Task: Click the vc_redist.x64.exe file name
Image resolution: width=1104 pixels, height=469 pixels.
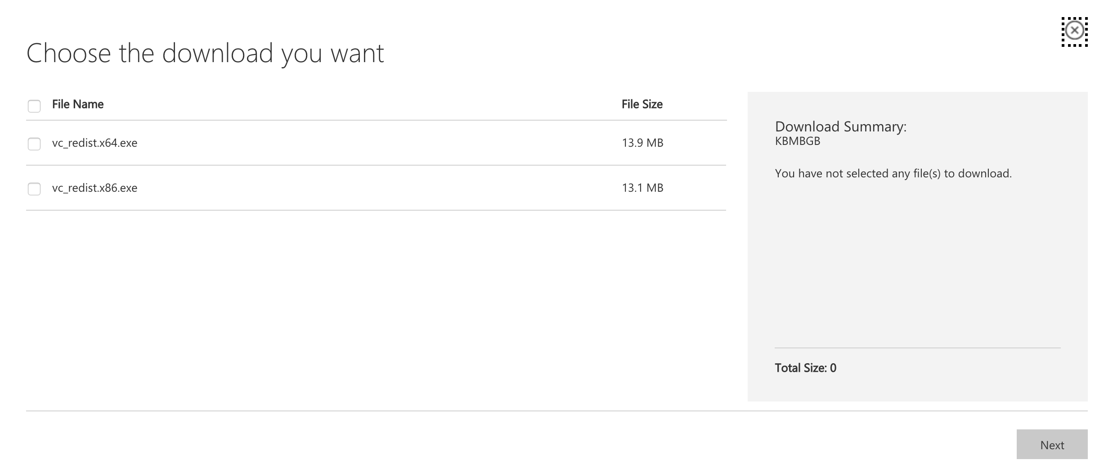Action: (x=94, y=143)
